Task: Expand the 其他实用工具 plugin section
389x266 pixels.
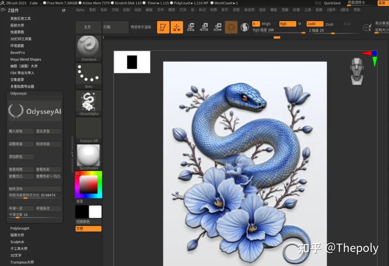Action: tap(21, 19)
